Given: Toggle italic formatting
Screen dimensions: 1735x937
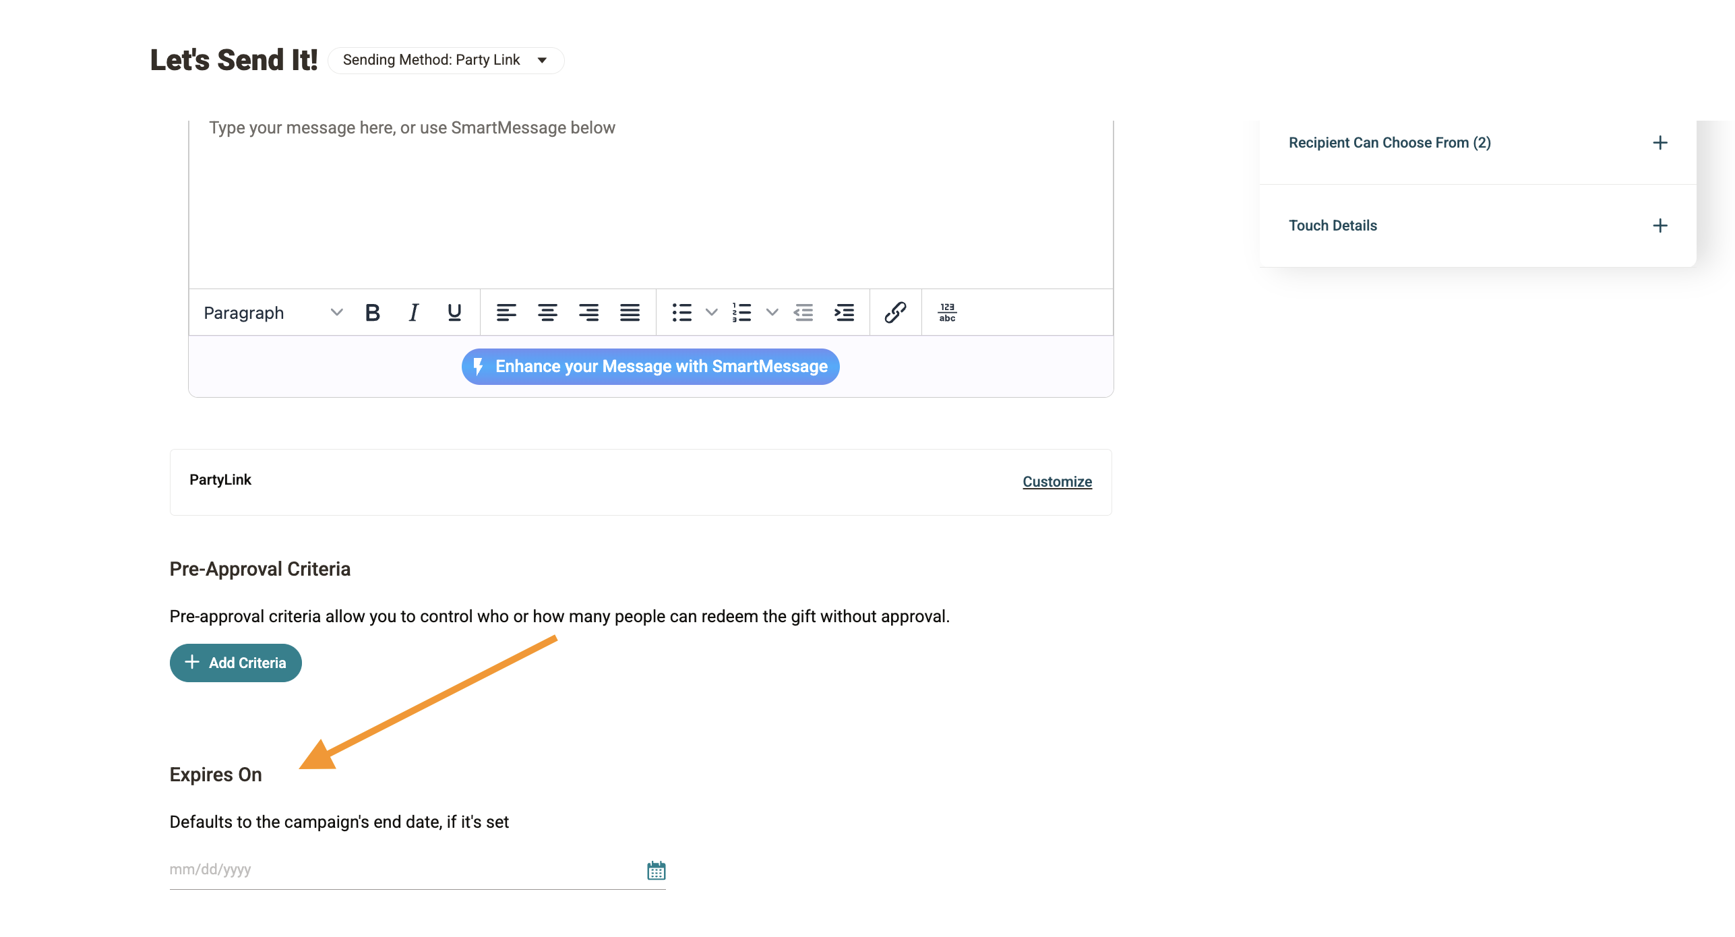Looking at the screenshot, I should [413, 313].
